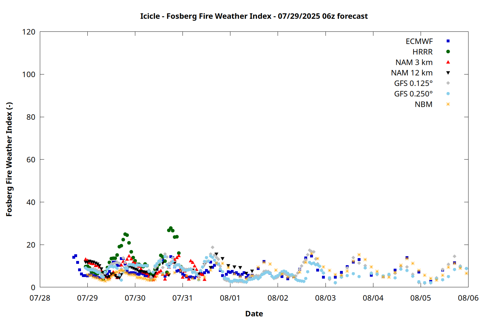Click the 08/01 date tick label

[x=230, y=298]
